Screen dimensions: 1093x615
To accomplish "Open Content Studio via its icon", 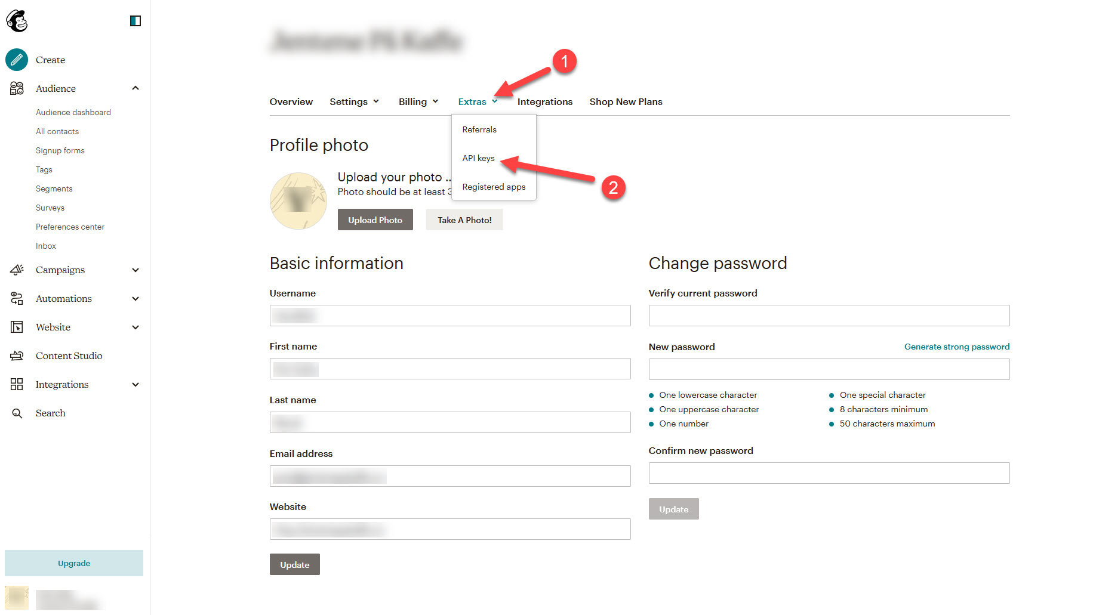I will [17, 356].
